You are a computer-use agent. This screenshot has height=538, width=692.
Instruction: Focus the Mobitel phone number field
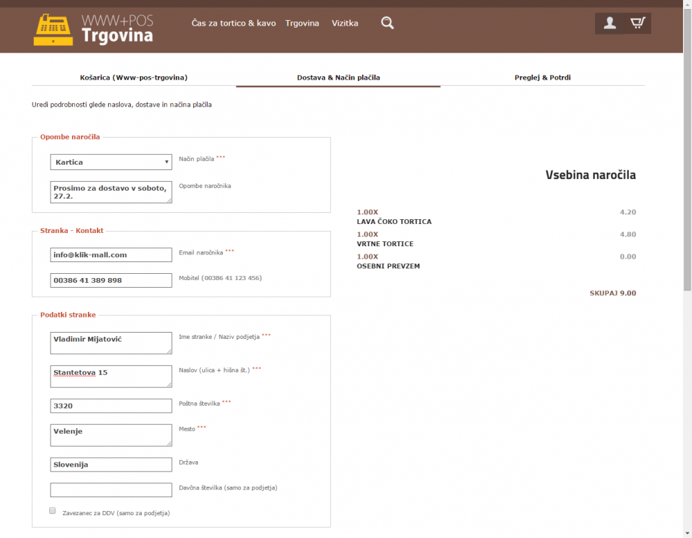(111, 280)
